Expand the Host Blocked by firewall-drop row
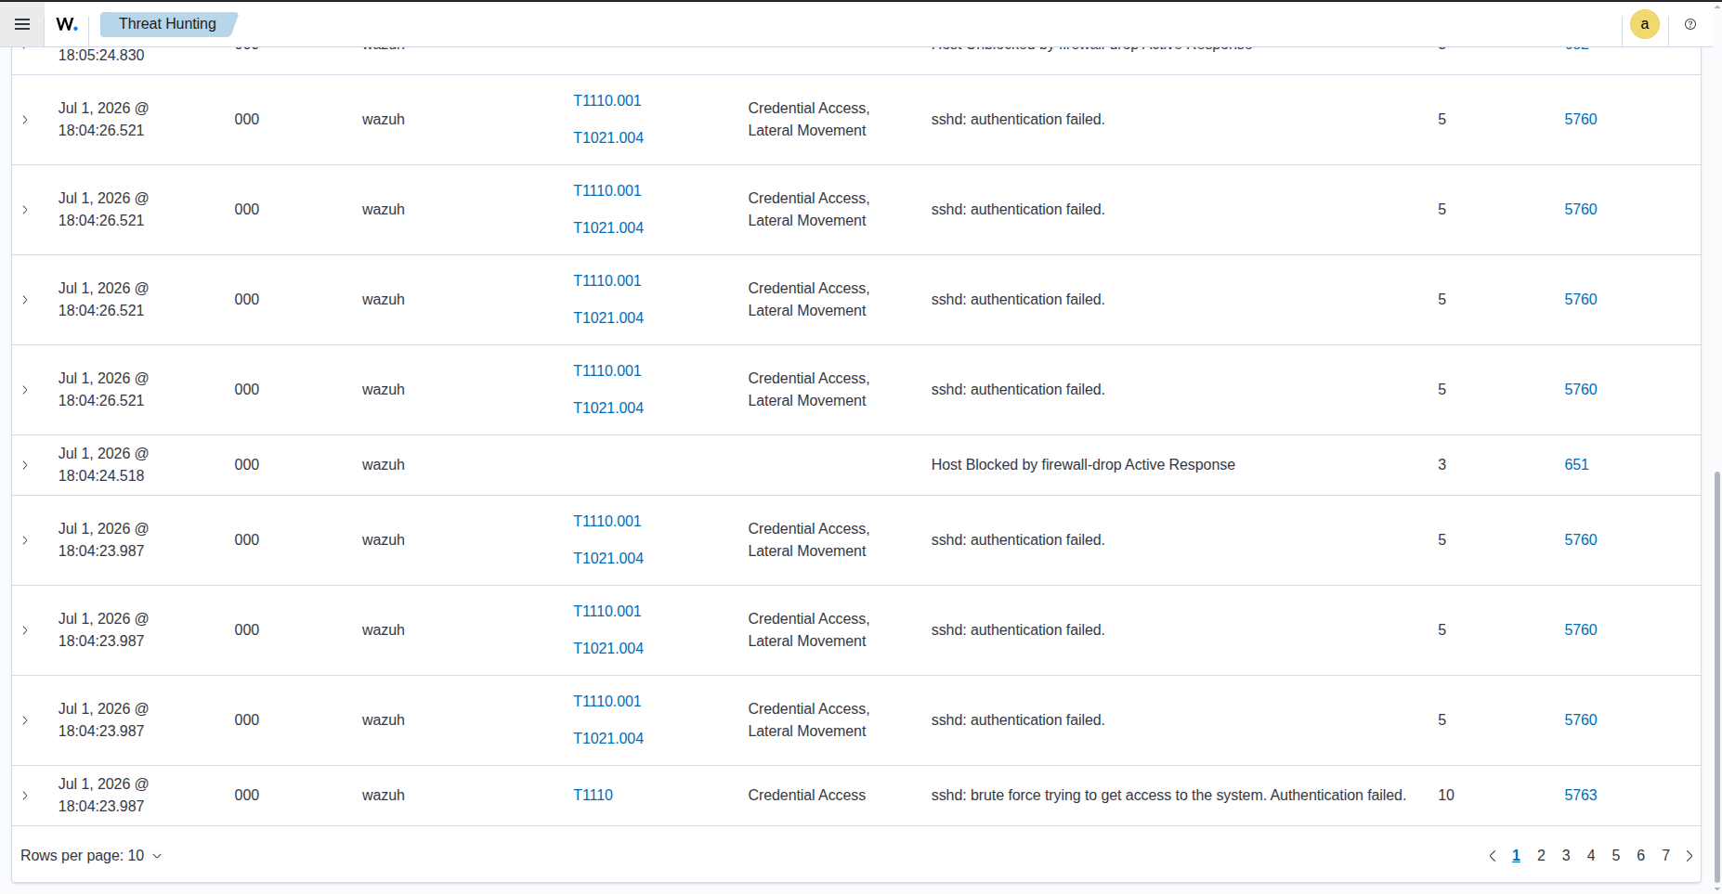Image resolution: width=1722 pixels, height=894 pixels. [25, 465]
